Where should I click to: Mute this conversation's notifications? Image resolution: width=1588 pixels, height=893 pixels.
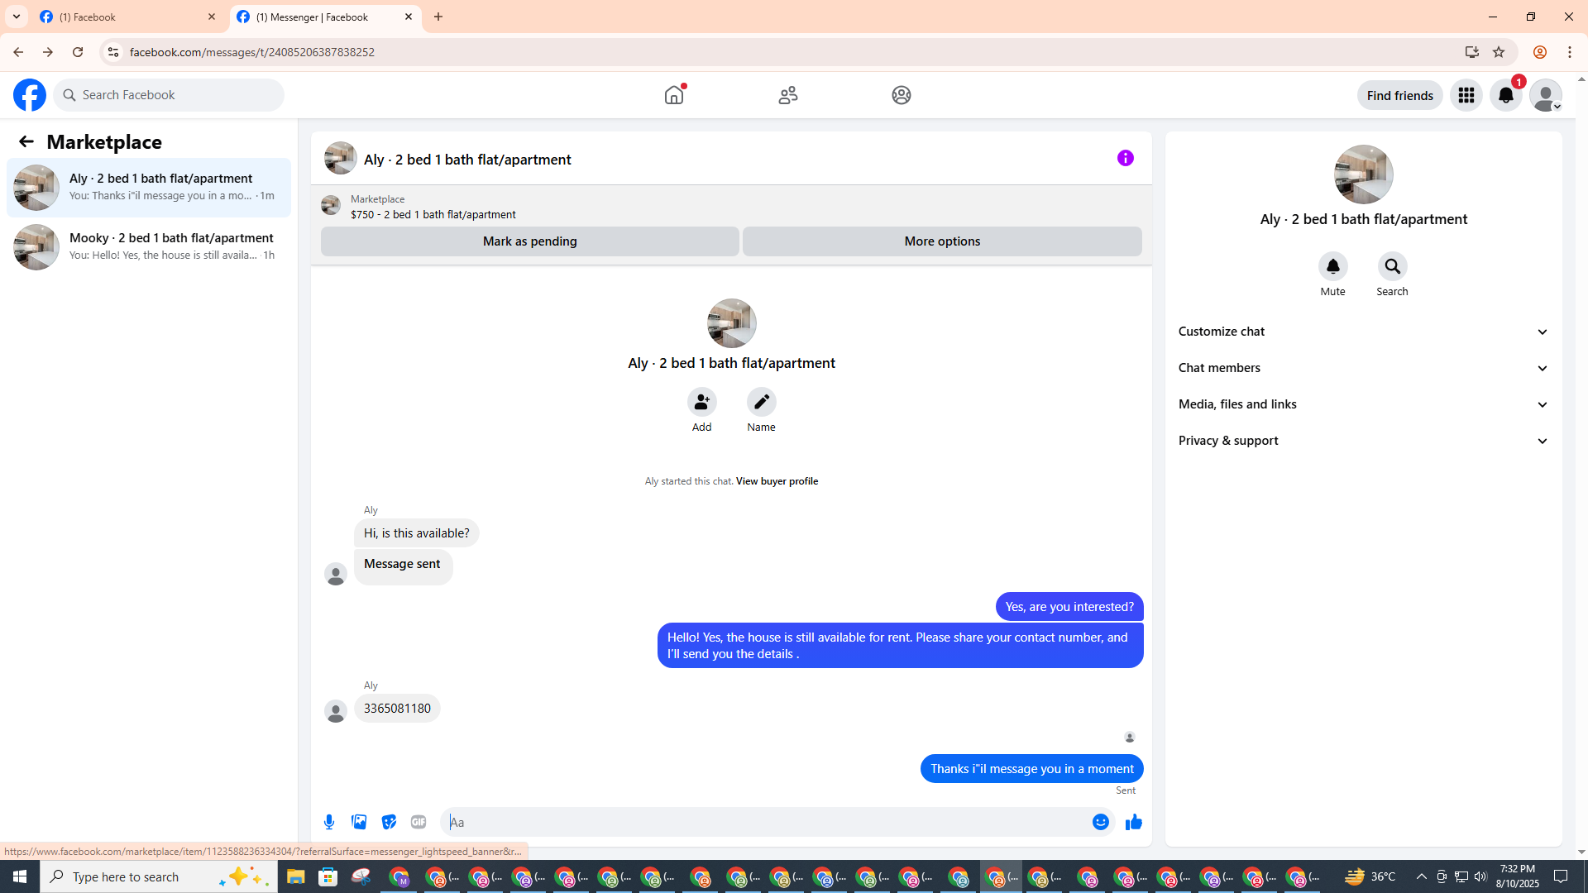click(x=1332, y=267)
